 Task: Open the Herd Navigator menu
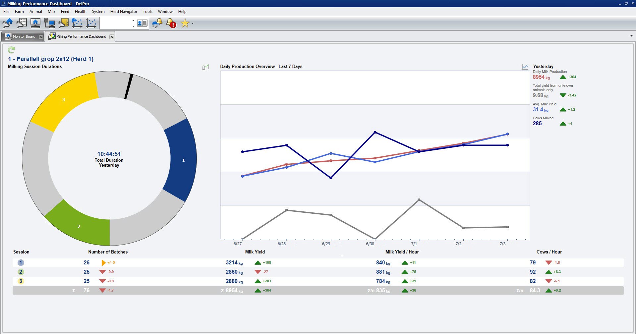(124, 12)
